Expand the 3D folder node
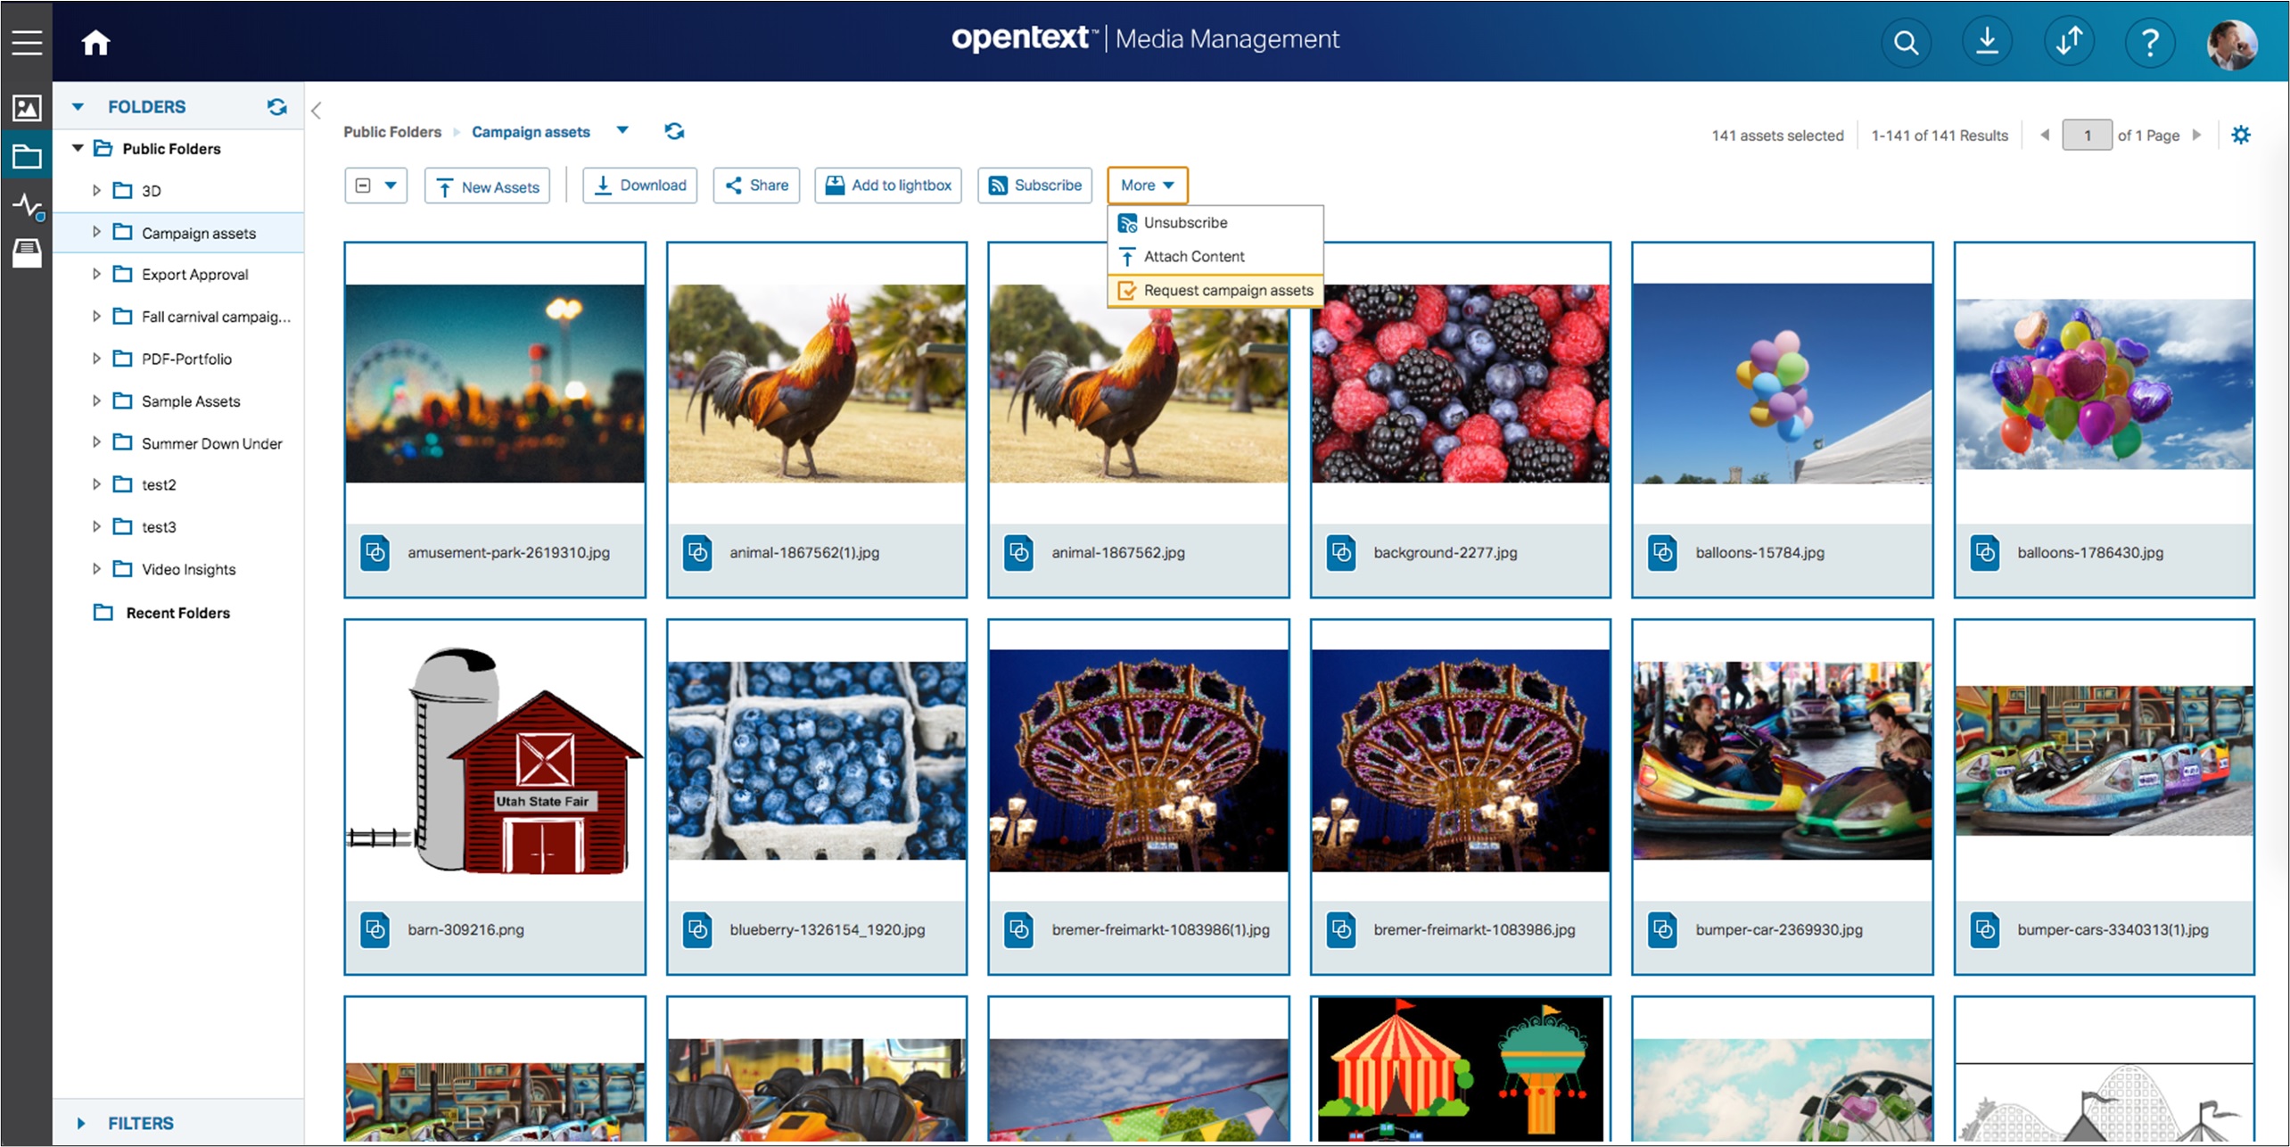The height and width of the screenshot is (1147, 2290). pos(96,190)
